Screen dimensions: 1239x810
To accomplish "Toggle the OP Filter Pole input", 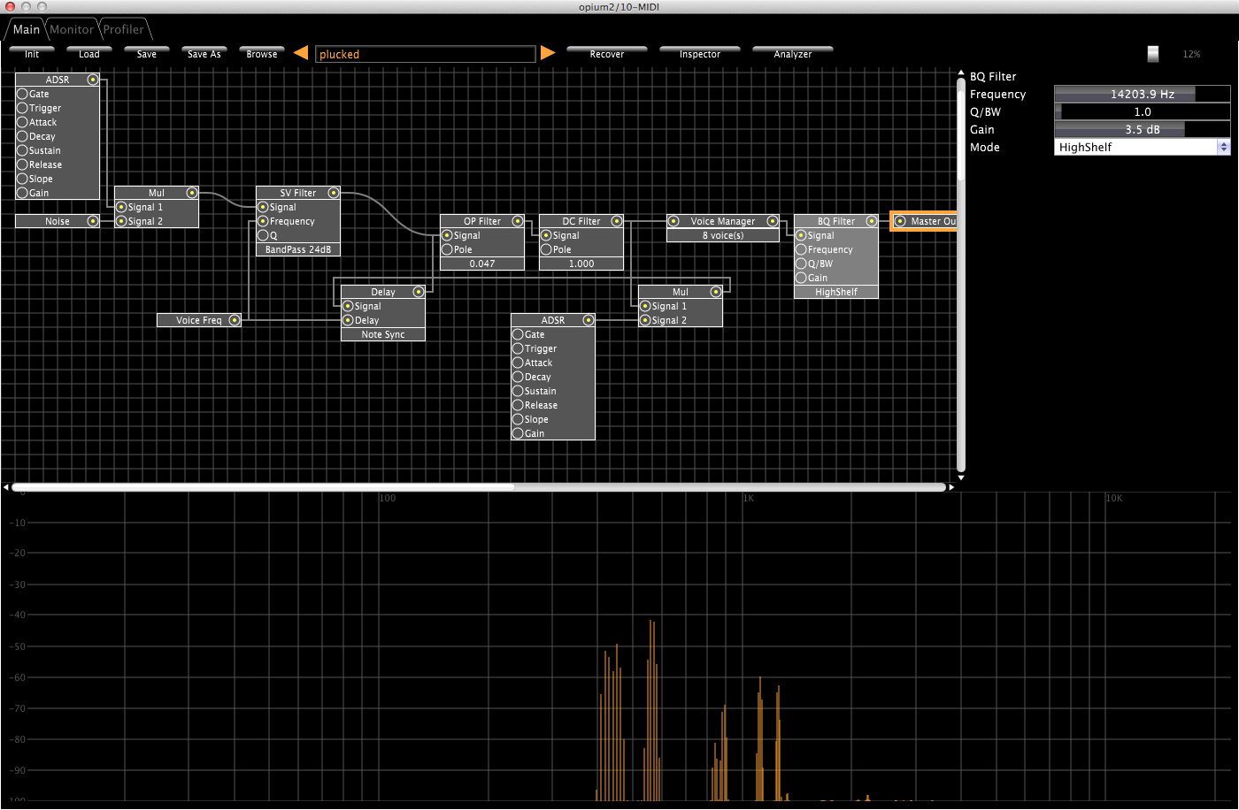I will pyautogui.click(x=447, y=249).
